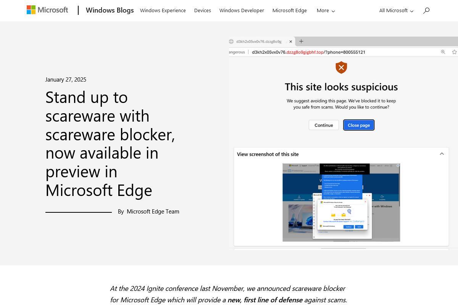Select Microsoft Edge in the navigation
Screen dimensions: 458x305
(x=290, y=11)
